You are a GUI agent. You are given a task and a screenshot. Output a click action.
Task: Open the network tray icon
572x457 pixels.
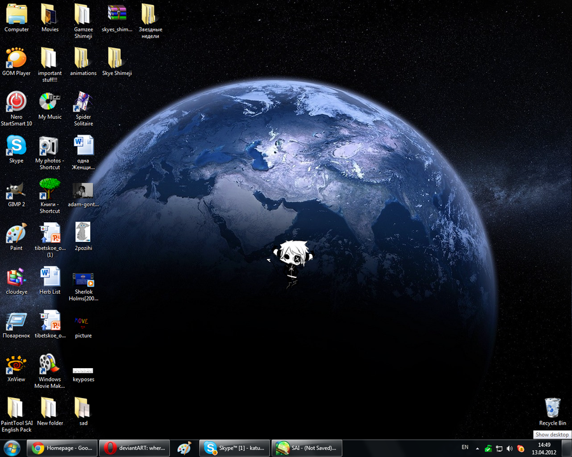point(499,448)
